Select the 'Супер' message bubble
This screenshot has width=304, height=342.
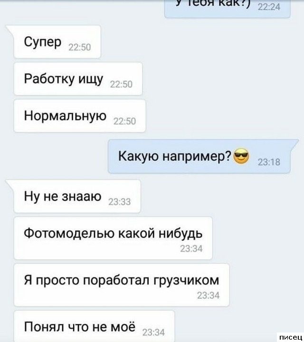pyautogui.click(x=57, y=41)
